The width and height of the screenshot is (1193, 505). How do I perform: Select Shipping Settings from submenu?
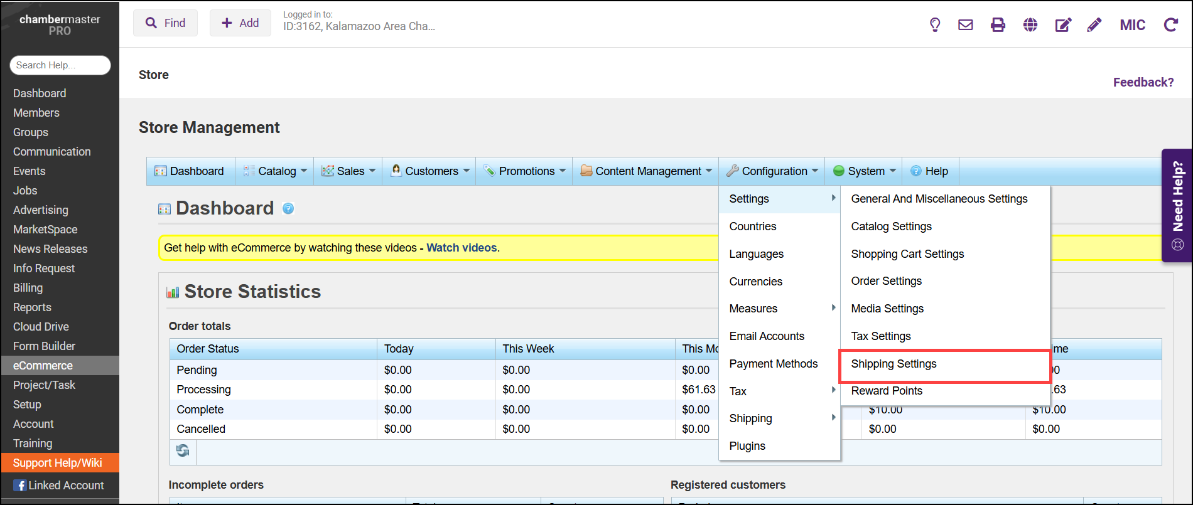point(893,364)
